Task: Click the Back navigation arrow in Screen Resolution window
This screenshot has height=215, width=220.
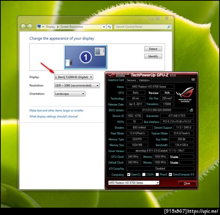Action: coord(23,27)
